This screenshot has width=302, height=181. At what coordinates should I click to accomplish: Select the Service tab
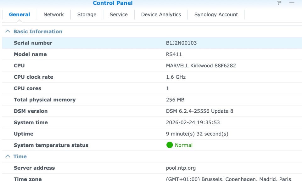click(119, 14)
